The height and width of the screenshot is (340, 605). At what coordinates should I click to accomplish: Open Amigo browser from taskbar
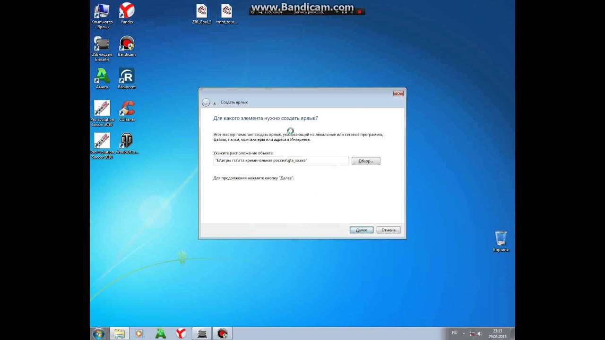click(x=160, y=333)
